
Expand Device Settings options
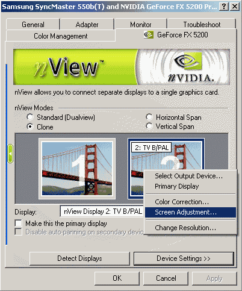pyautogui.click(x=184, y=258)
